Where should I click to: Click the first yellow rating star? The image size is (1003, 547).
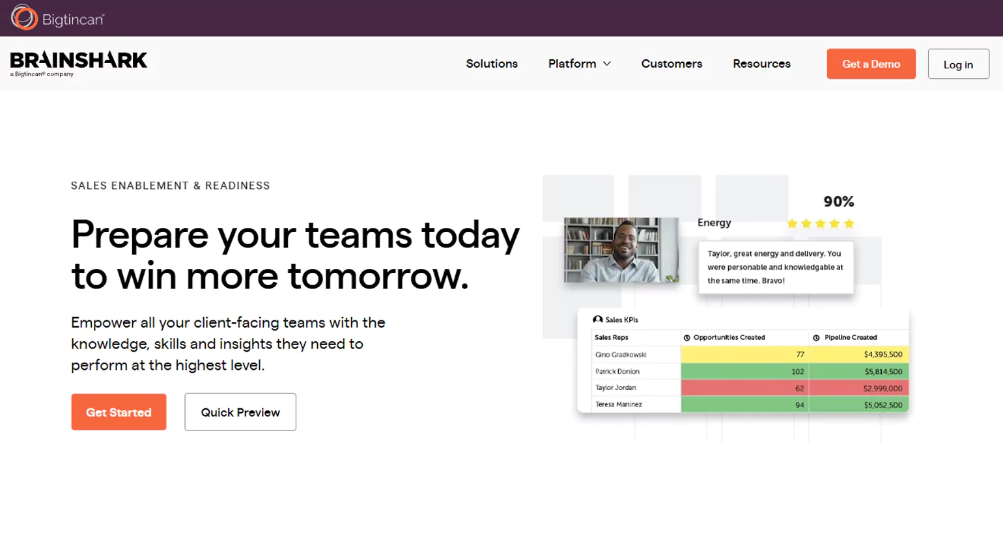pos(792,224)
